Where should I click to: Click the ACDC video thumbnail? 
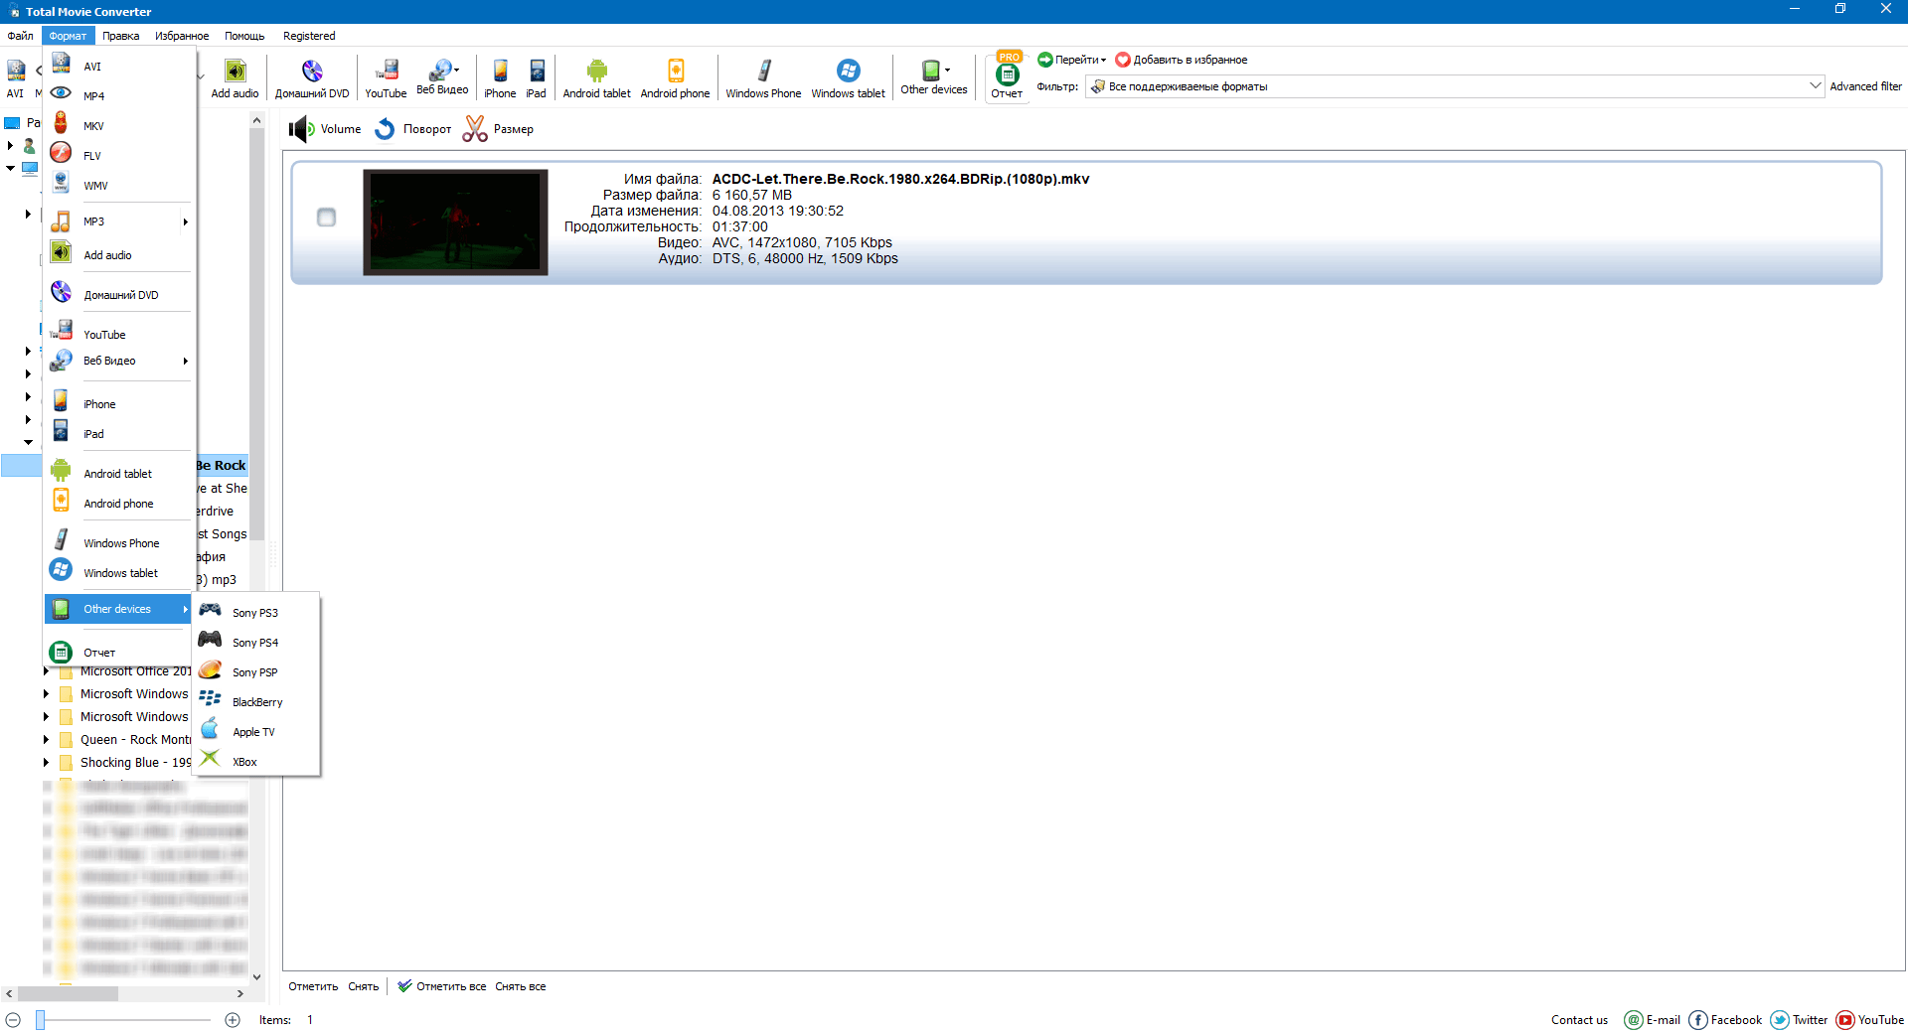(455, 221)
